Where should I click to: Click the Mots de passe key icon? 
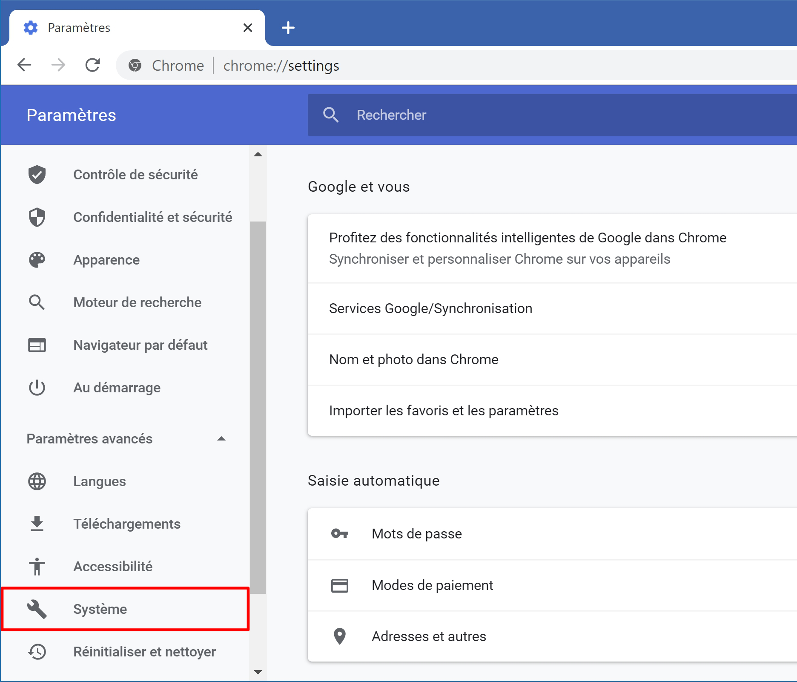pyautogui.click(x=340, y=533)
